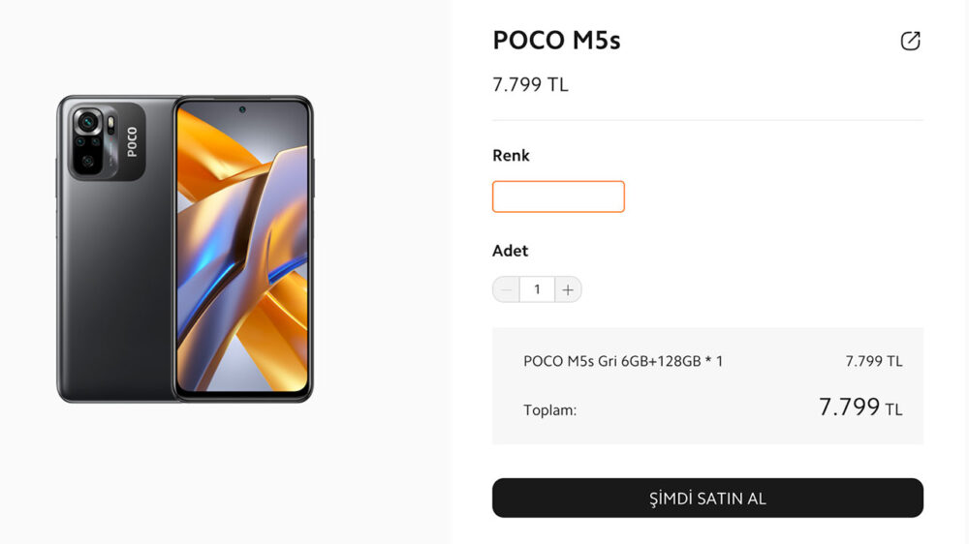Open the phone front display image
This screenshot has height=544, width=969.
point(242,252)
